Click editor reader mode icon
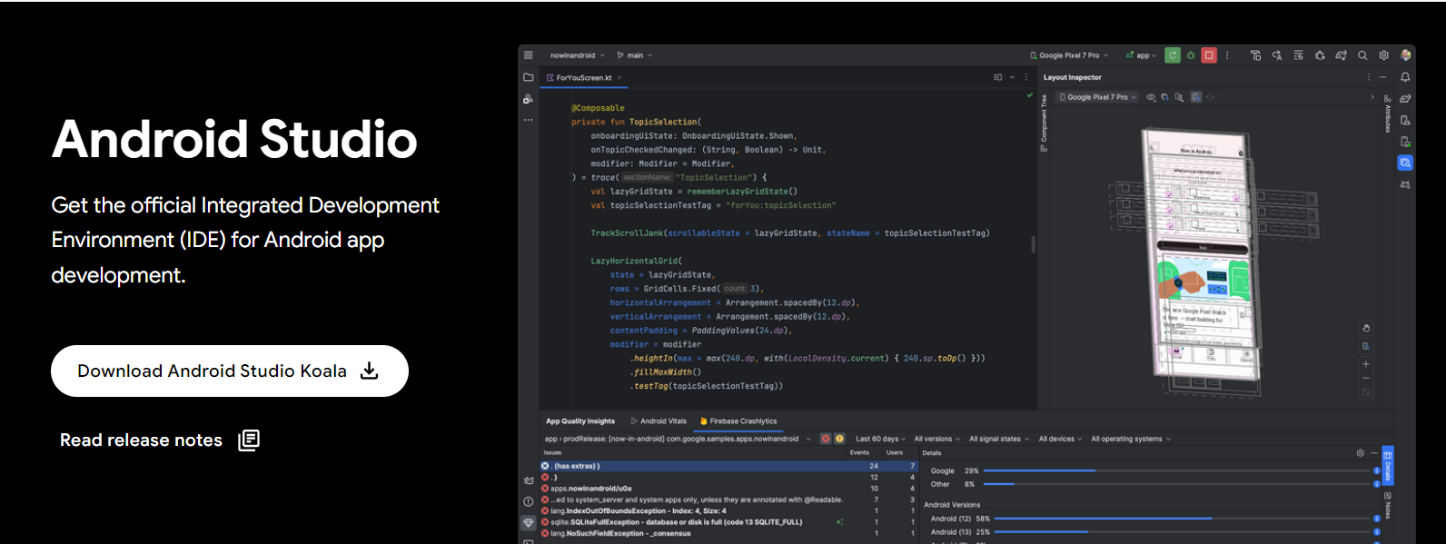The width and height of the screenshot is (1446, 544). click(x=998, y=77)
